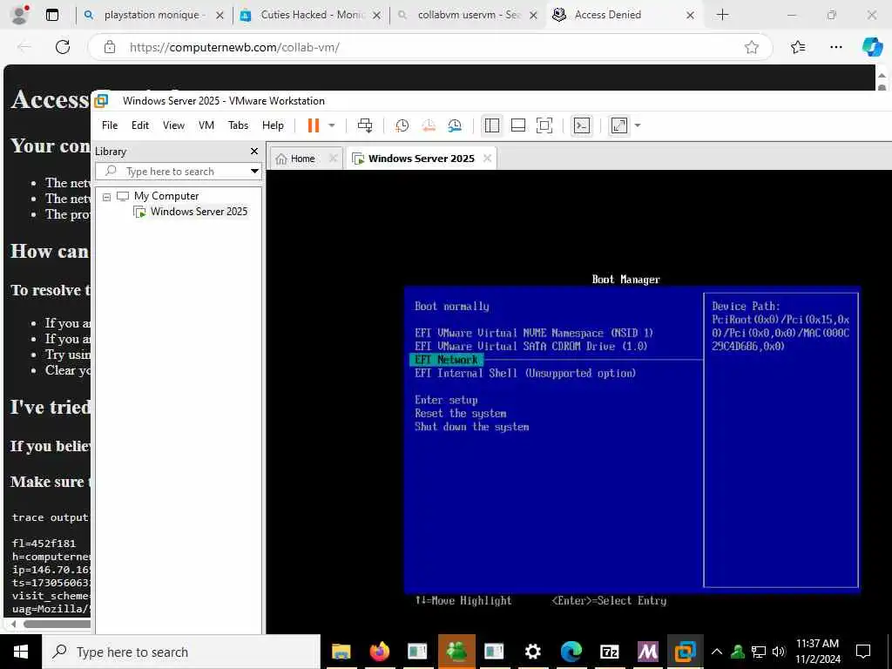Screen dimensions: 892x669
Task: Select EFI VMware Virtual NVME Namespace entry
Action: click(534, 333)
